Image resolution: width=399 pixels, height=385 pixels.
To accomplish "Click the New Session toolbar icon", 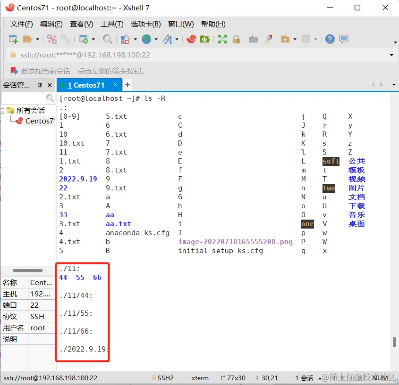I will (x=13, y=39).
